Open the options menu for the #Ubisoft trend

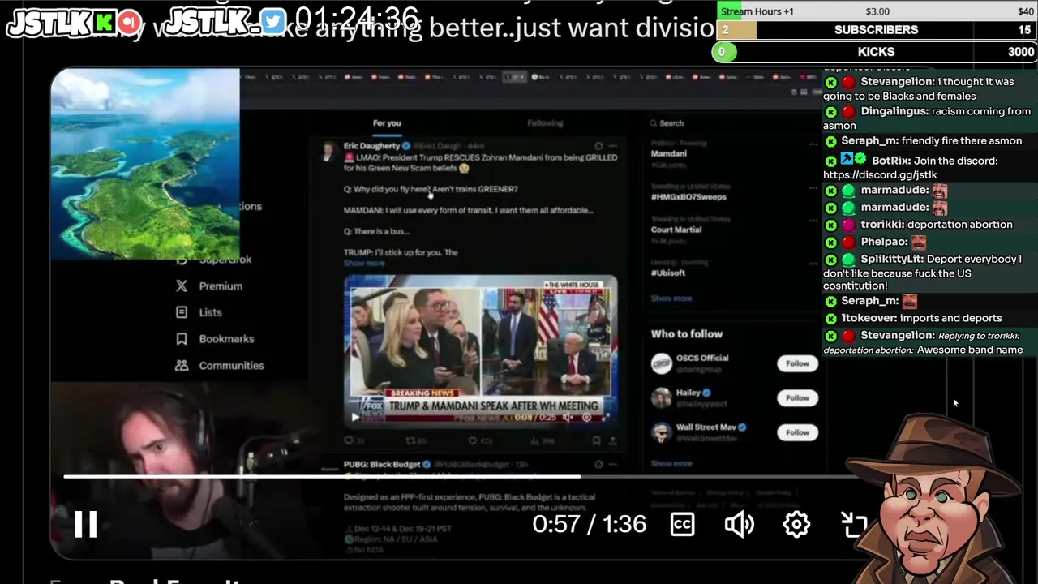(x=813, y=263)
